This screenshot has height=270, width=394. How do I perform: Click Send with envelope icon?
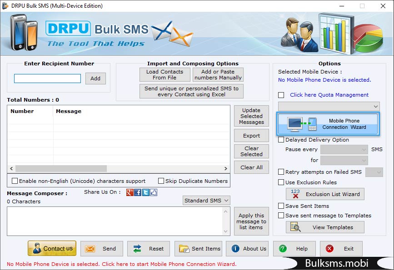coord(102,249)
